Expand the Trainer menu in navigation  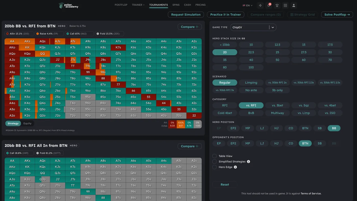pyautogui.click(x=138, y=5)
